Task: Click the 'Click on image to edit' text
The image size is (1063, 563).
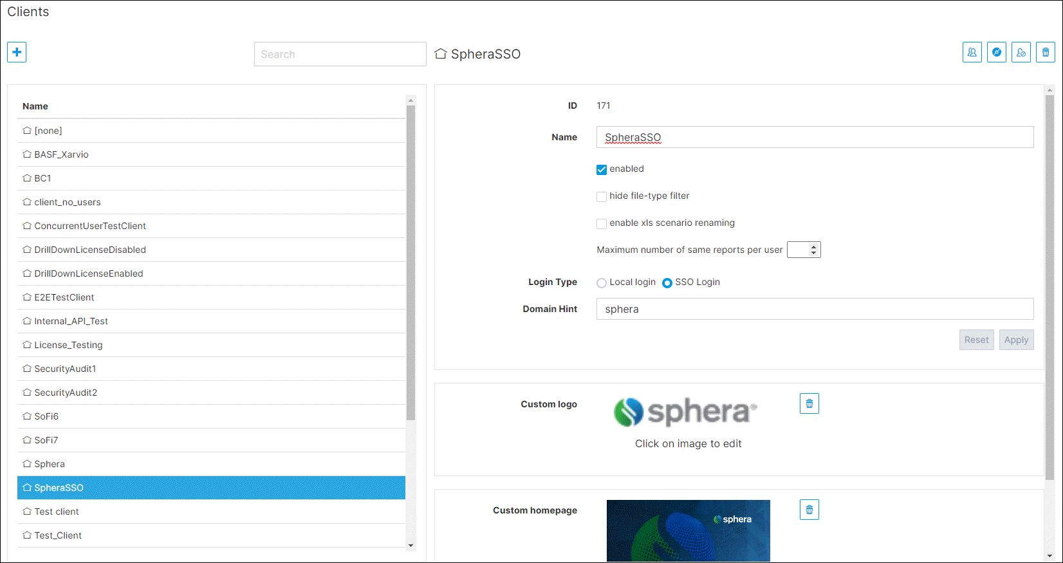Action: (x=688, y=443)
